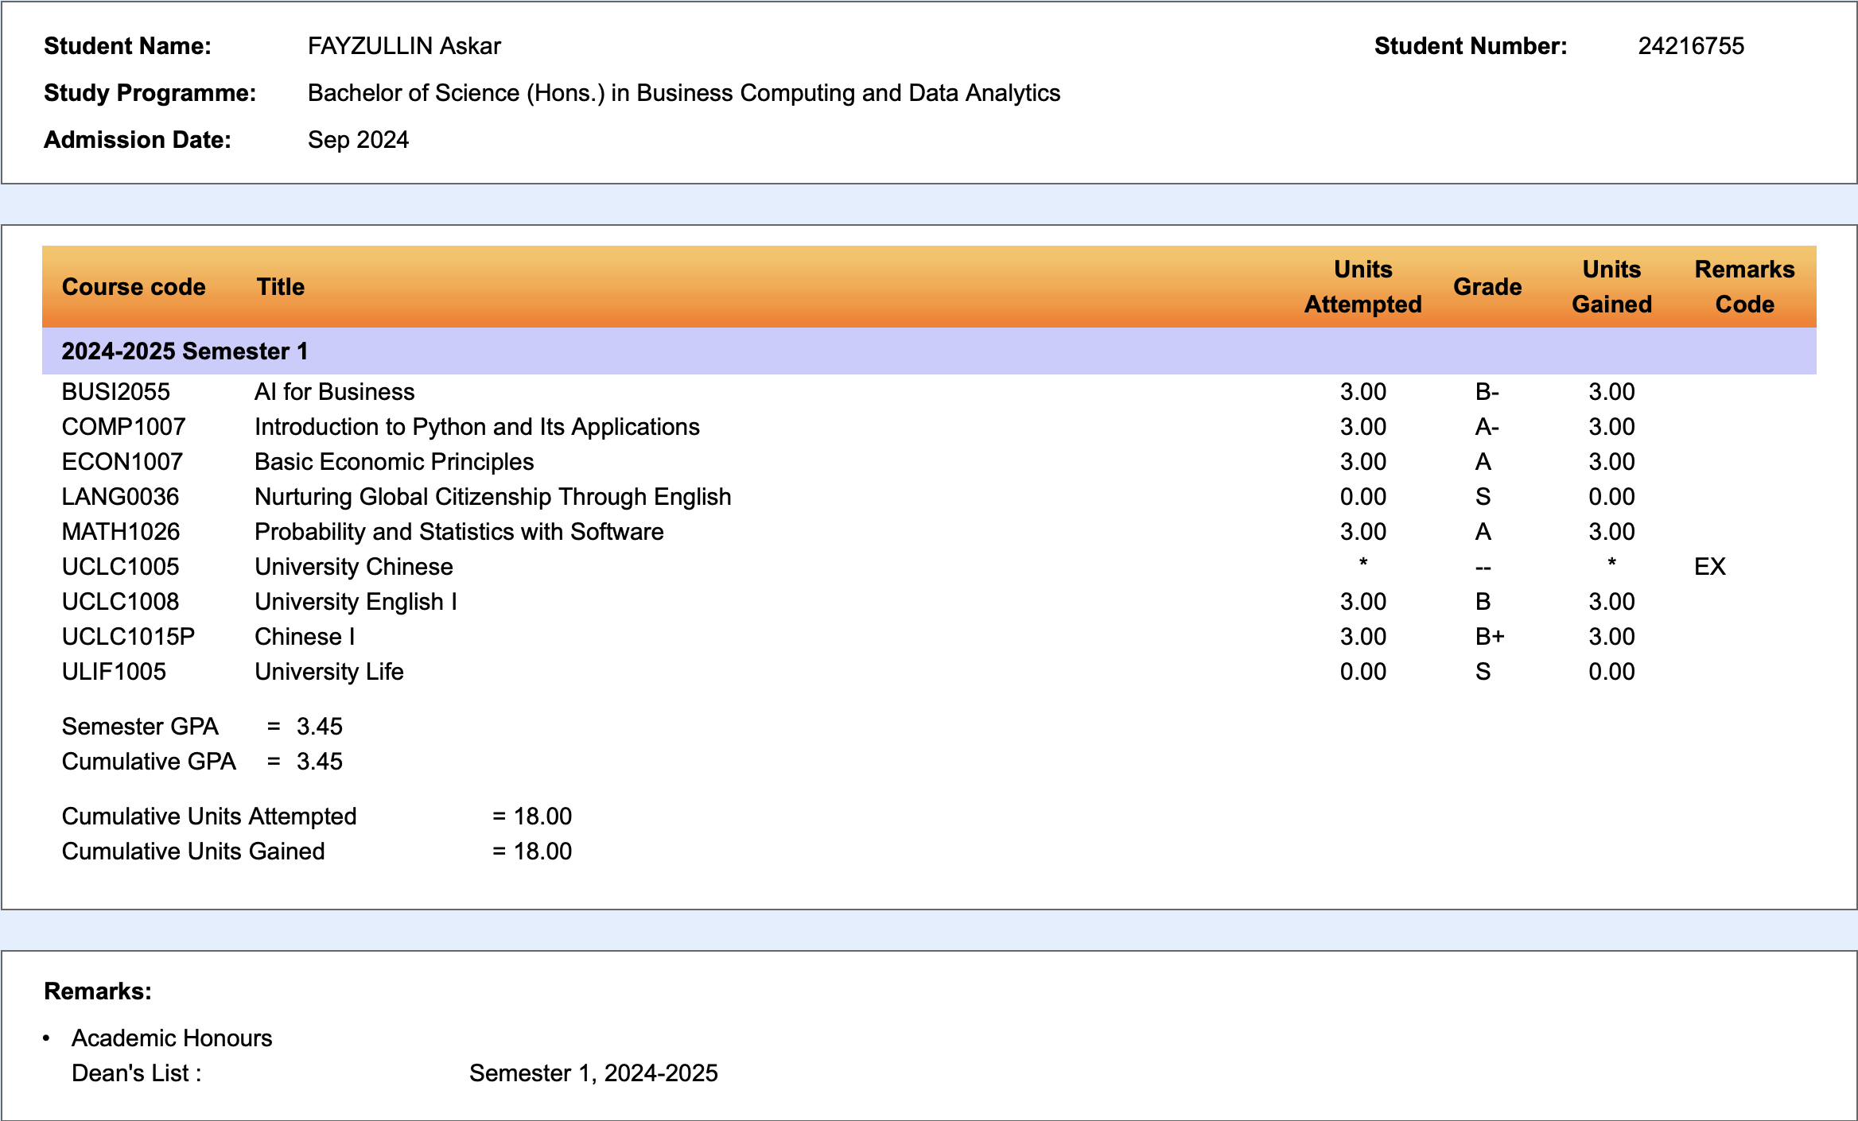Click the Remarks Code column header

point(1744,286)
